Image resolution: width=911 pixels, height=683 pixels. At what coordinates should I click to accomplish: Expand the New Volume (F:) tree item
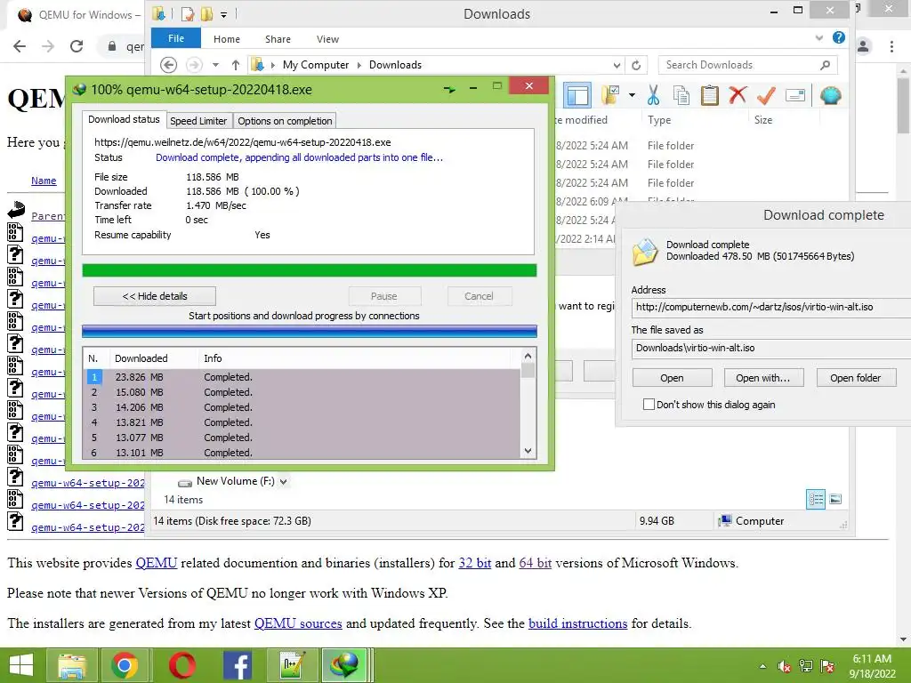(x=284, y=481)
